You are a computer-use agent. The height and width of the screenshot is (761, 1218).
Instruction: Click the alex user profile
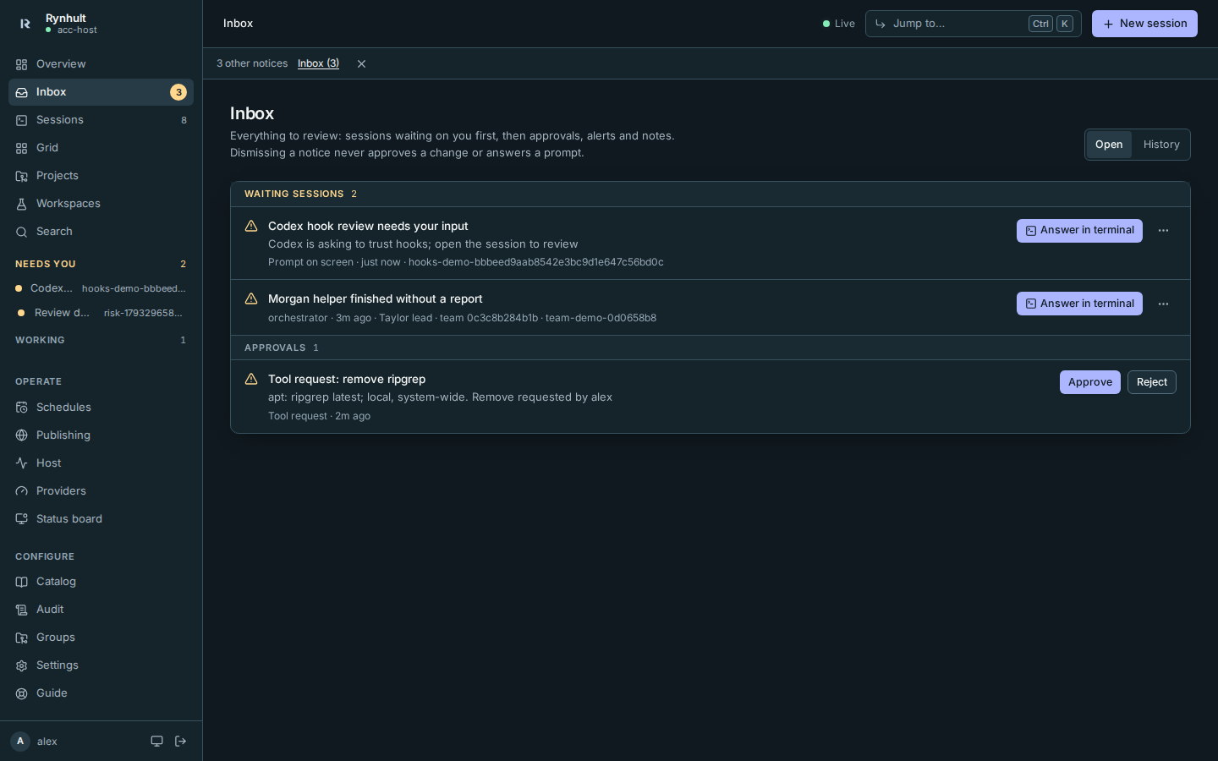click(x=34, y=742)
